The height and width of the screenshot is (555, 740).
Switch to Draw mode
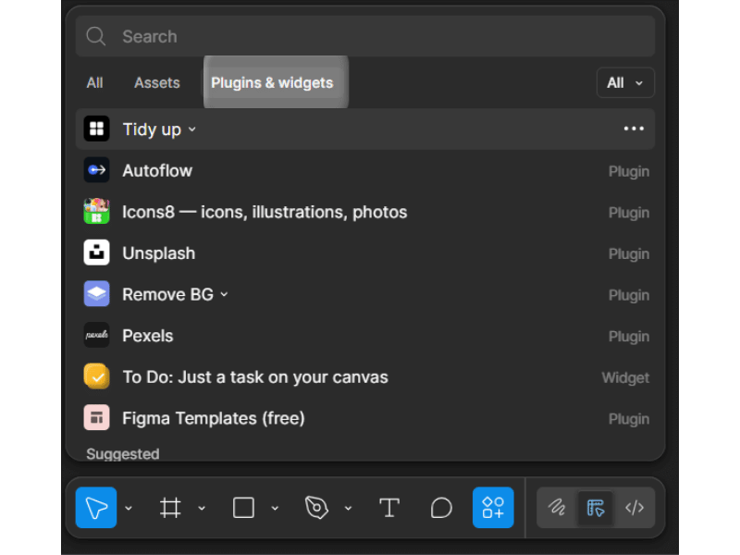coord(557,508)
